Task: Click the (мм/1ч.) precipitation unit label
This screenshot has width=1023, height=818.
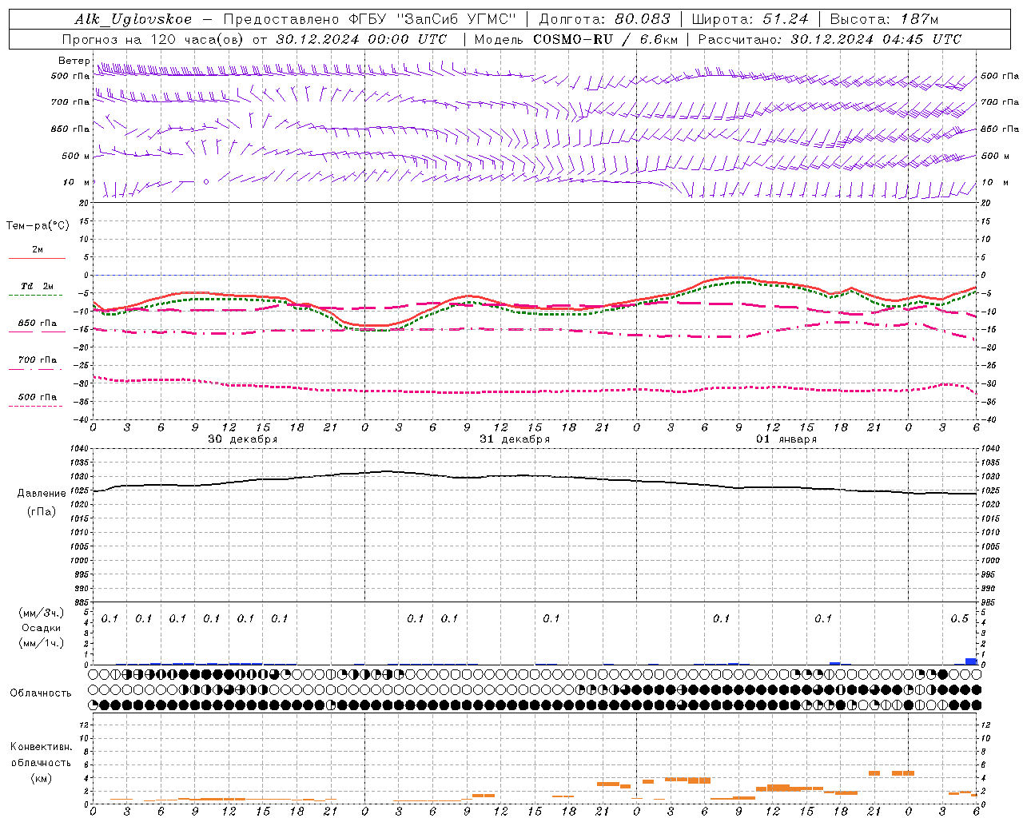Action: click(42, 643)
